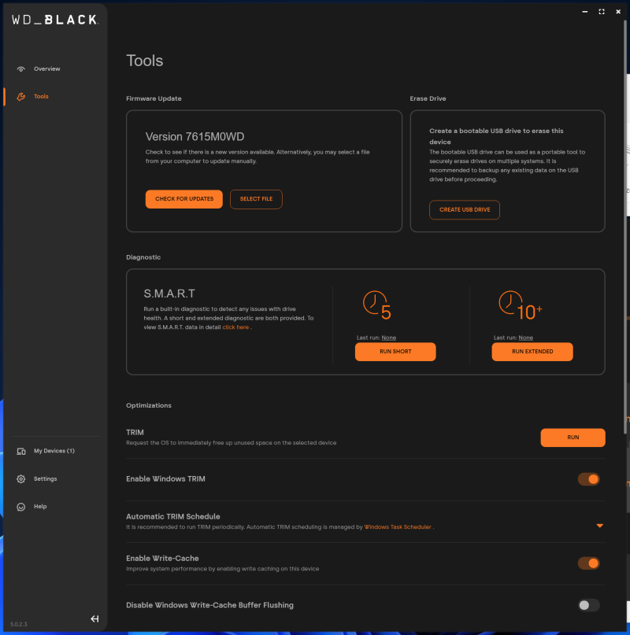Collapse the sidebar using arrow icon
Screen dimensions: 630x635
(94, 619)
